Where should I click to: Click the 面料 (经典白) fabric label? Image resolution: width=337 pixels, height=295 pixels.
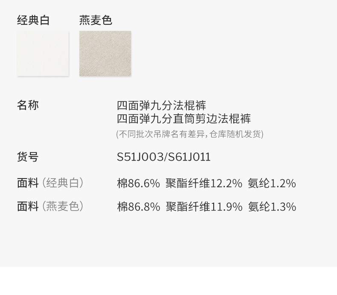pos(50,183)
